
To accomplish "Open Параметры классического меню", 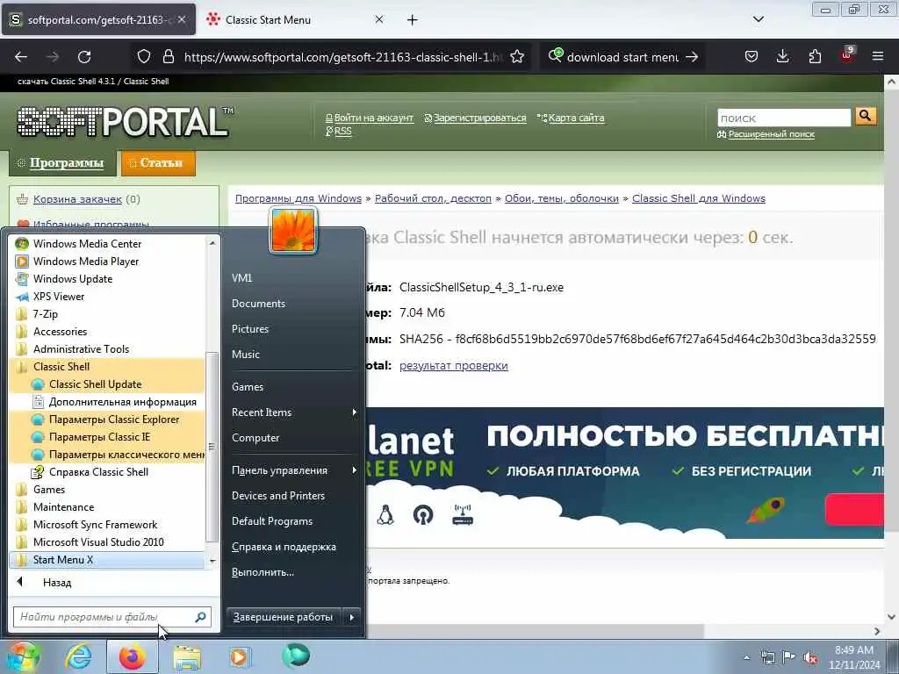I will click(x=107, y=455).
